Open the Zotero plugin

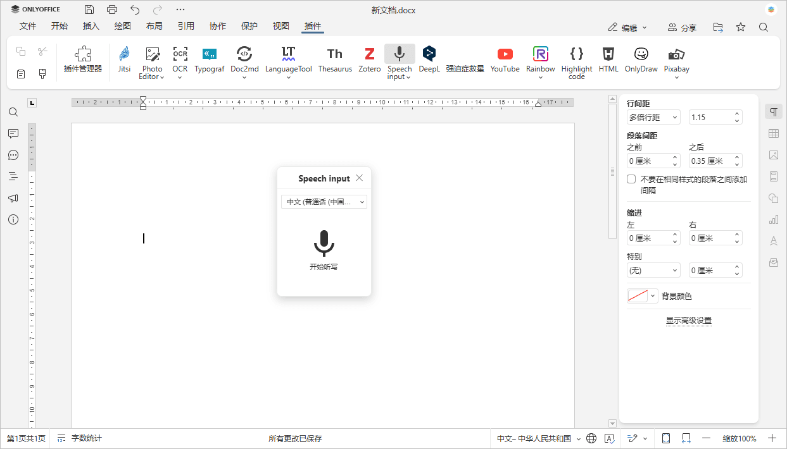369,60
